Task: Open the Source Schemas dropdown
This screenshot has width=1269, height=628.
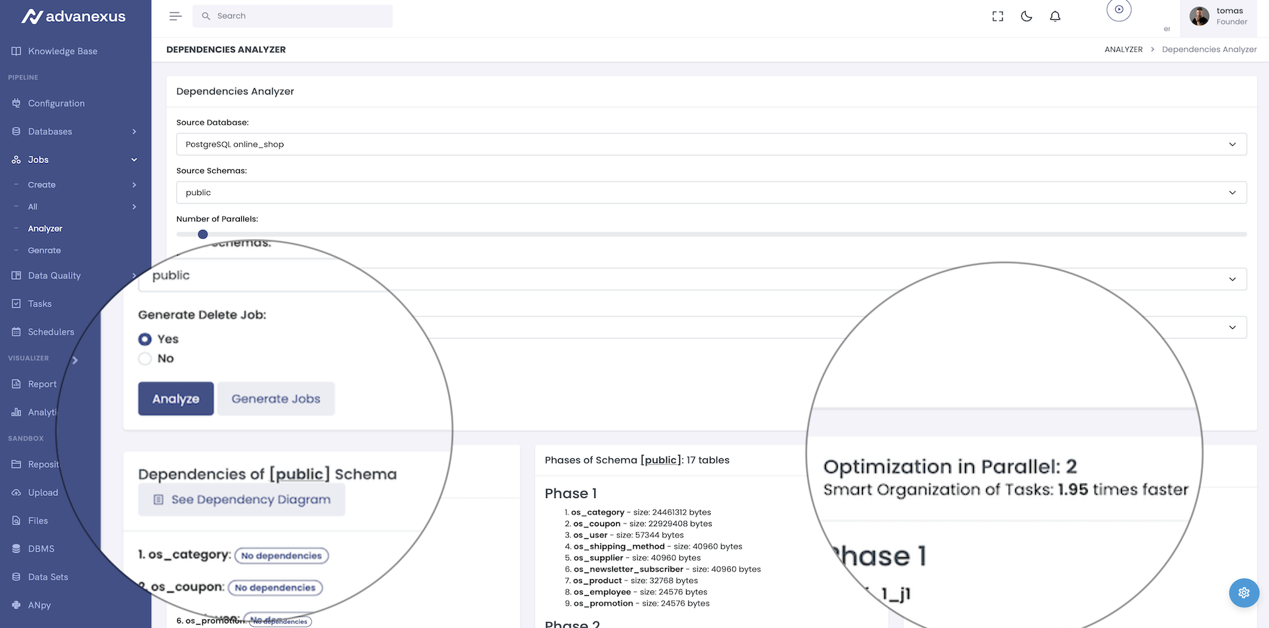Action: [711, 192]
